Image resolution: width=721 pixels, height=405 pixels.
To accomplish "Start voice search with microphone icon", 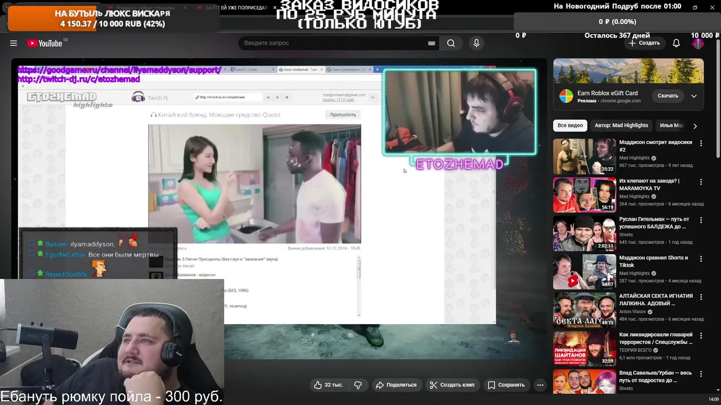I will pos(477,43).
